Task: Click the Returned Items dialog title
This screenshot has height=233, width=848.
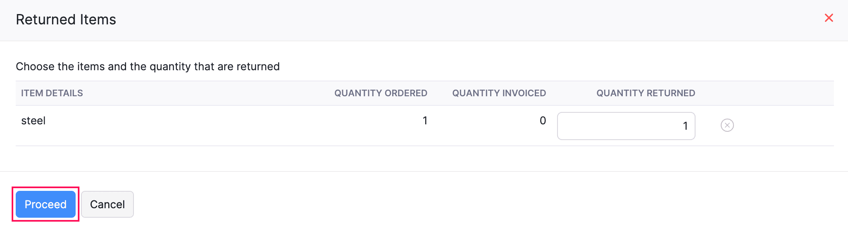Action: tap(66, 19)
